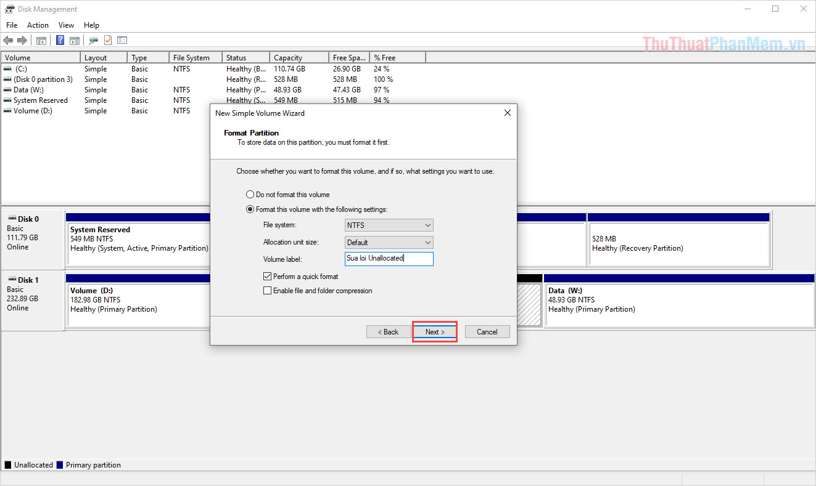Screen dimensions: 816x486
Task: Toggle the Show/Hide Action Pane icon
Action: point(74,39)
